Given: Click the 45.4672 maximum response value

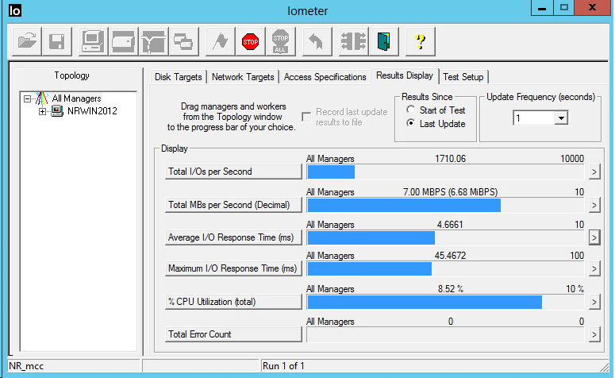Looking at the screenshot, I should tap(450, 256).
